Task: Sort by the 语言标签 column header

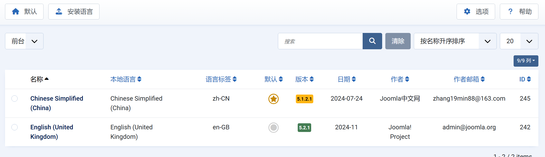Action: [x=221, y=79]
